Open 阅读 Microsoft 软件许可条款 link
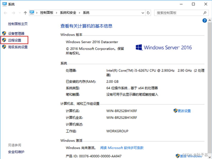 click(122, 148)
